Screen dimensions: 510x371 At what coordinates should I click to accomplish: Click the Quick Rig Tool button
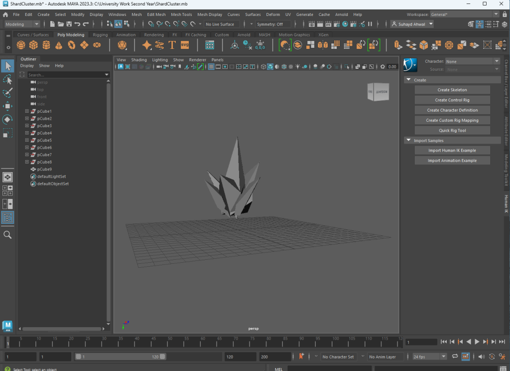tap(452, 131)
